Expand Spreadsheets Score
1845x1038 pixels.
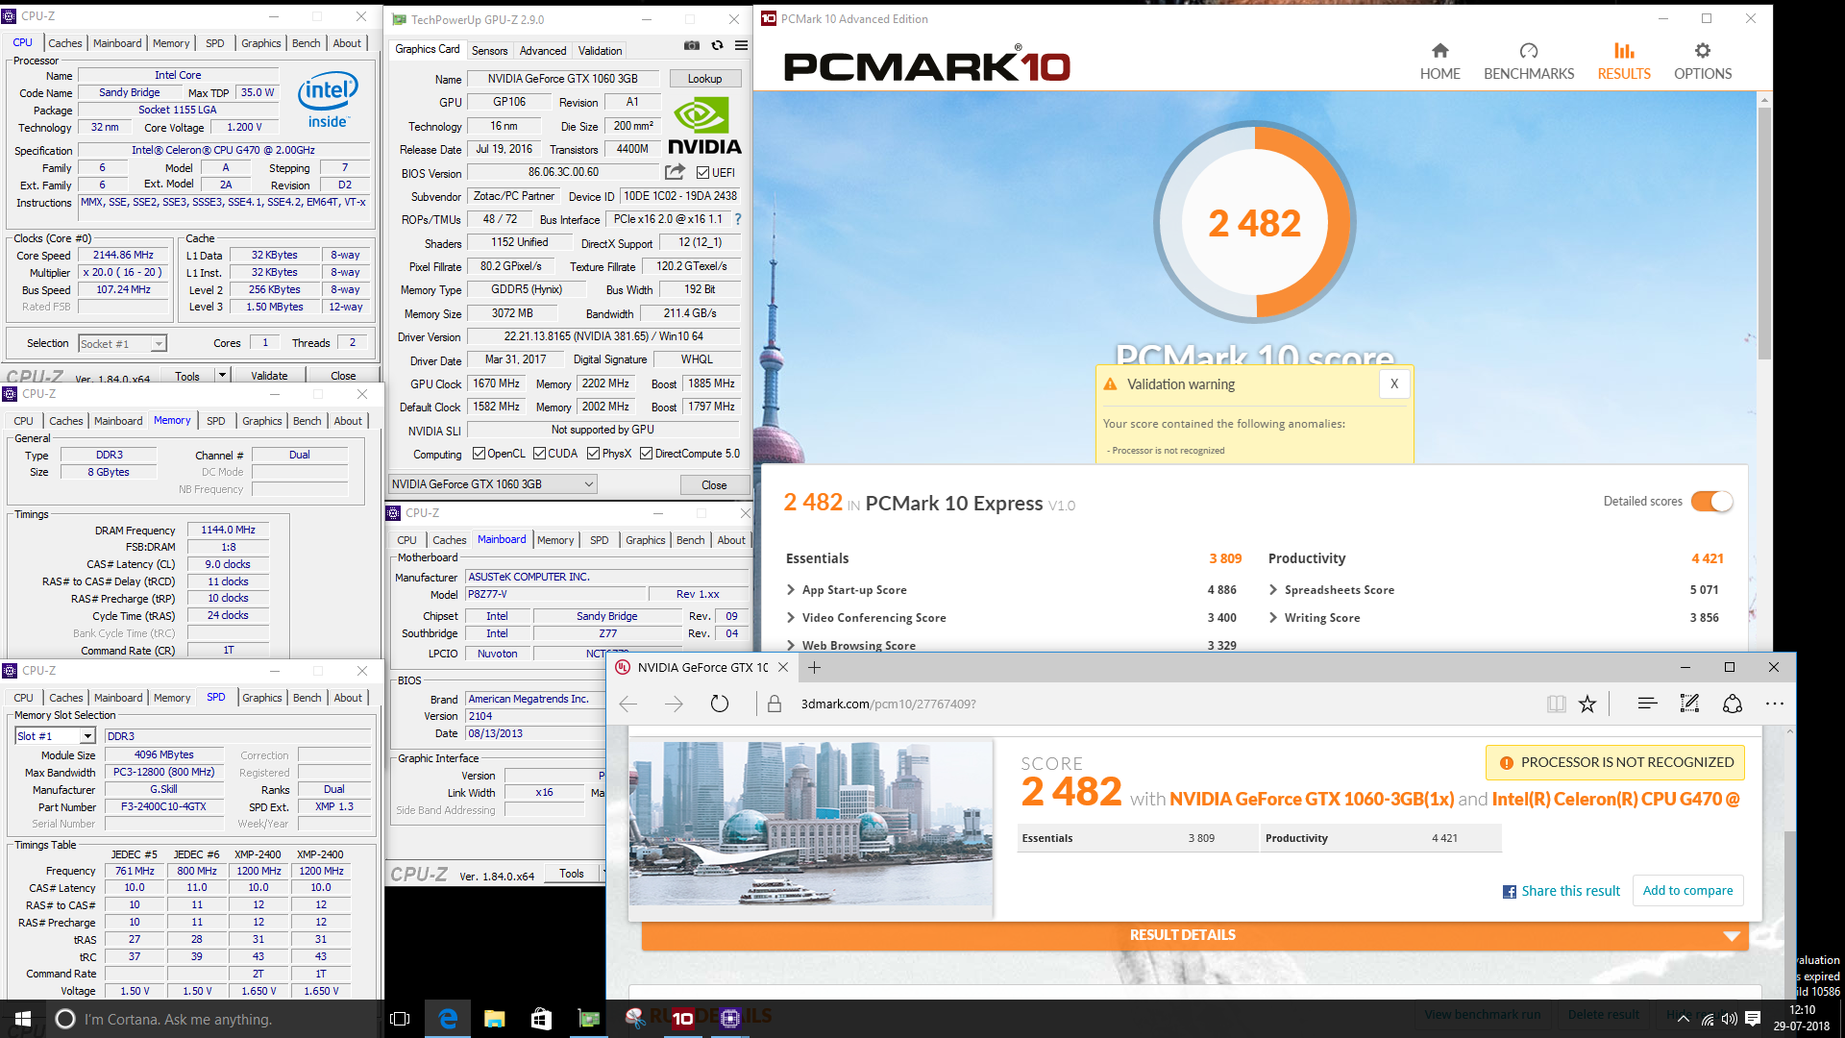pyautogui.click(x=1273, y=589)
